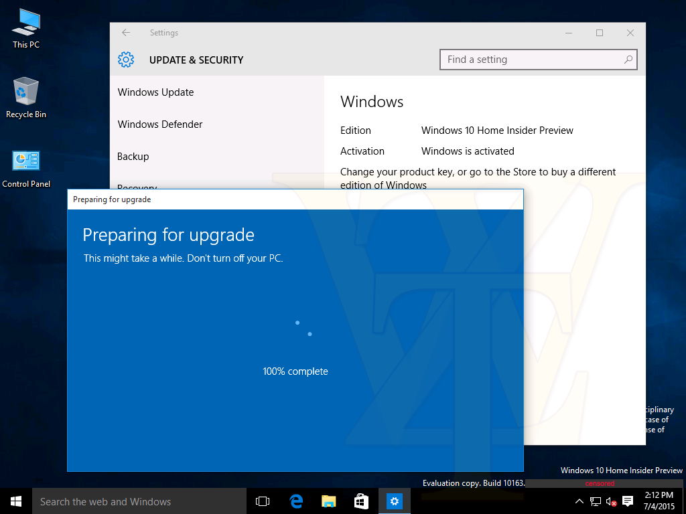Click the 'Windows 10 Home Insider Preview' edition value
686x514 pixels.
pyautogui.click(x=497, y=131)
